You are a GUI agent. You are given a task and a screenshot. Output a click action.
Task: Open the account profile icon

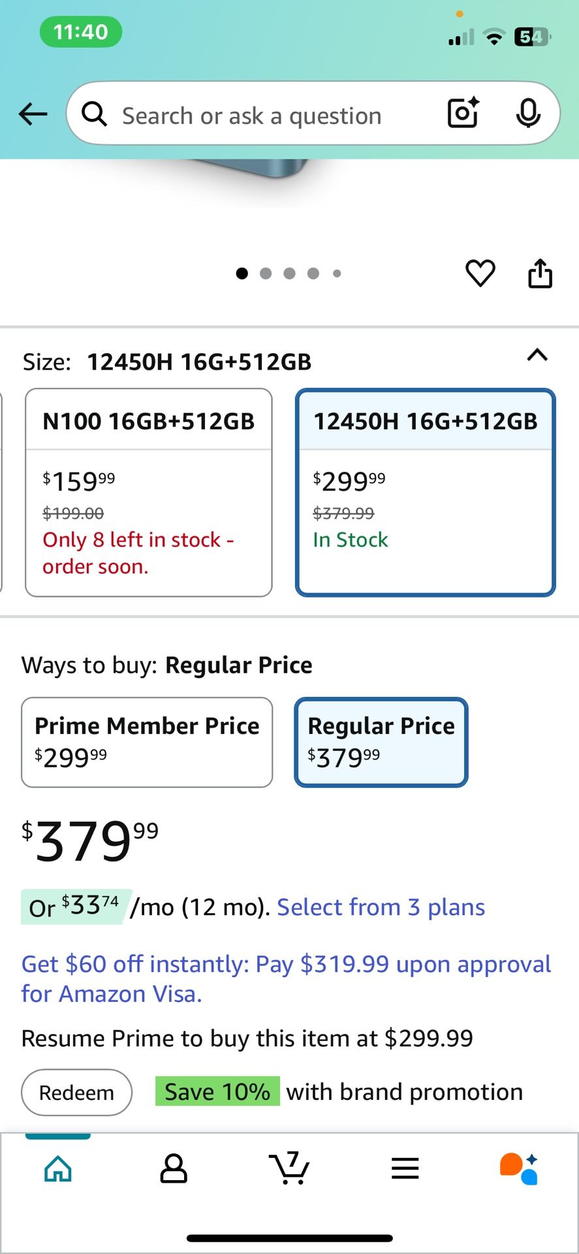click(174, 1168)
